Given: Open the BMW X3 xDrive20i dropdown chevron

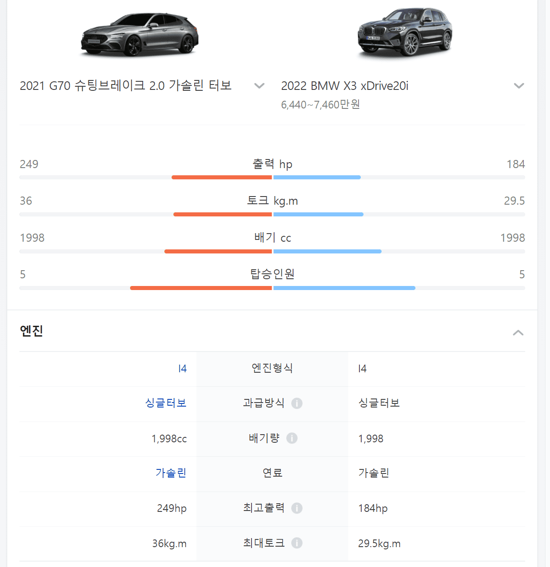Looking at the screenshot, I should click(x=519, y=86).
